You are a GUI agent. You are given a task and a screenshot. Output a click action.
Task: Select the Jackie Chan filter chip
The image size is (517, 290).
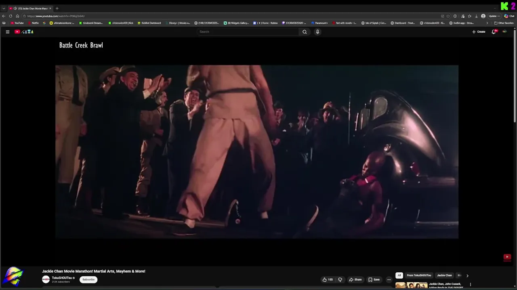pyautogui.click(x=444, y=275)
